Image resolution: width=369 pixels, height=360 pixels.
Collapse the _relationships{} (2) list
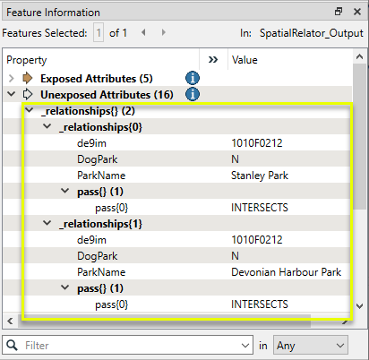[x=30, y=110]
